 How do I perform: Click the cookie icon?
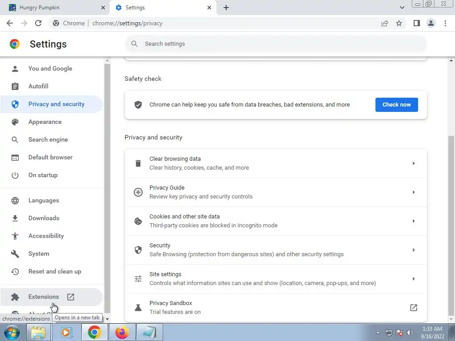(x=138, y=221)
